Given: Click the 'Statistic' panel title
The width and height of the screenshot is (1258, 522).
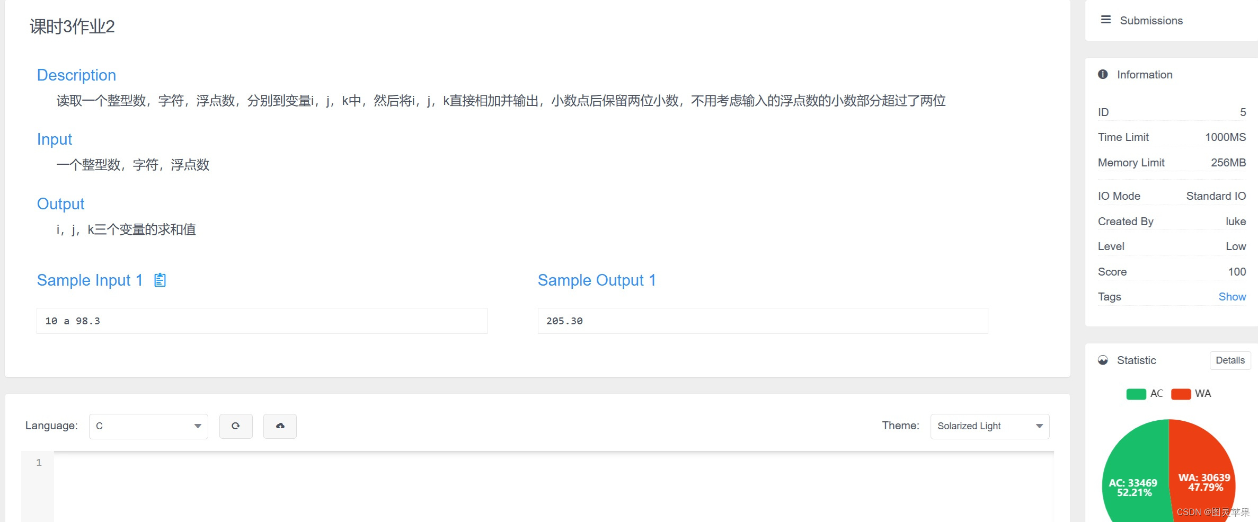Looking at the screenshot, I should (1136, 360).
